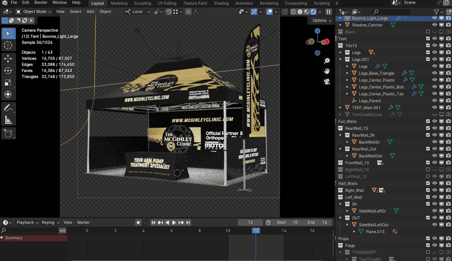Toggle use preview range clock icon
Viewport: 452px width, 261px height.
[268, 223]
